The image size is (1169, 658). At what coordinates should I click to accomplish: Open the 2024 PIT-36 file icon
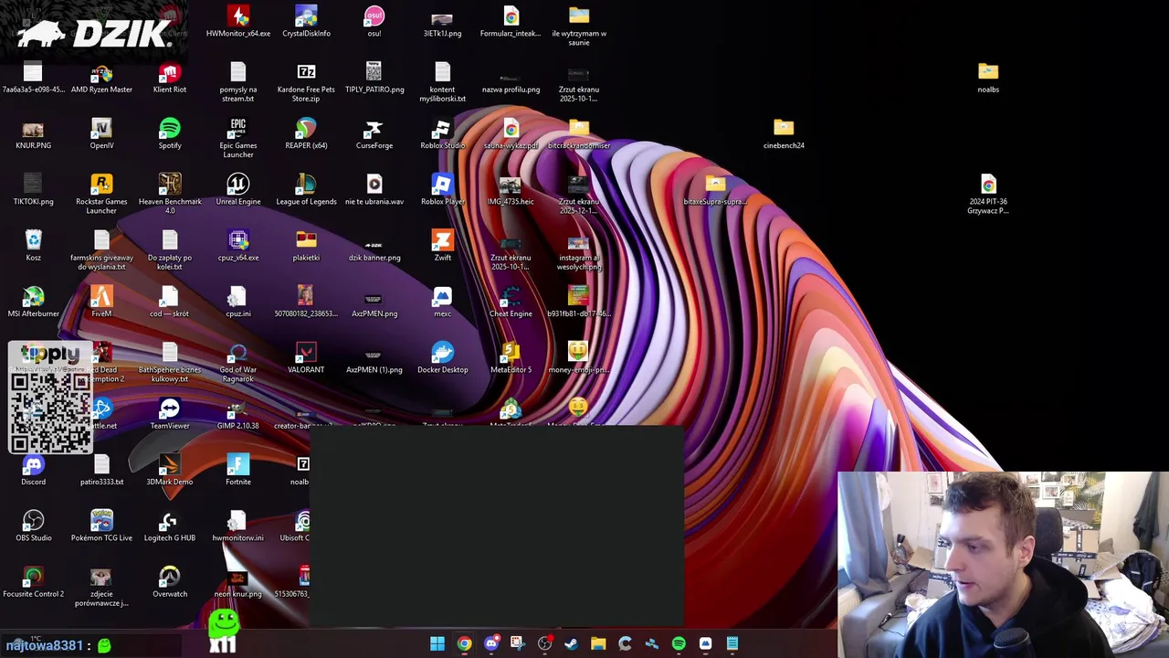point(988,195)
